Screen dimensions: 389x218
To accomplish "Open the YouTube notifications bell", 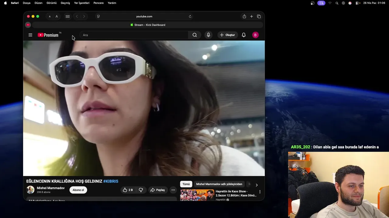I will pos(244,35).
